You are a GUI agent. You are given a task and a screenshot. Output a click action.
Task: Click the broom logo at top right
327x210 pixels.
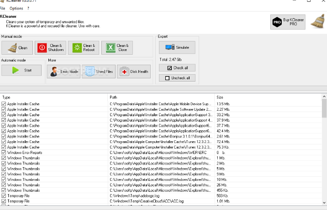tap(318, 21)
